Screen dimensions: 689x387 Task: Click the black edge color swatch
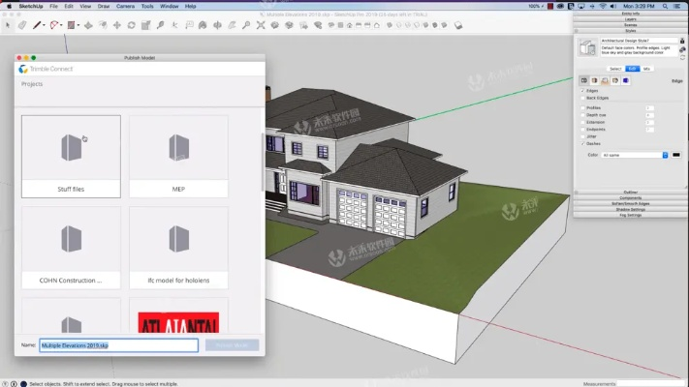pos(676,155)
